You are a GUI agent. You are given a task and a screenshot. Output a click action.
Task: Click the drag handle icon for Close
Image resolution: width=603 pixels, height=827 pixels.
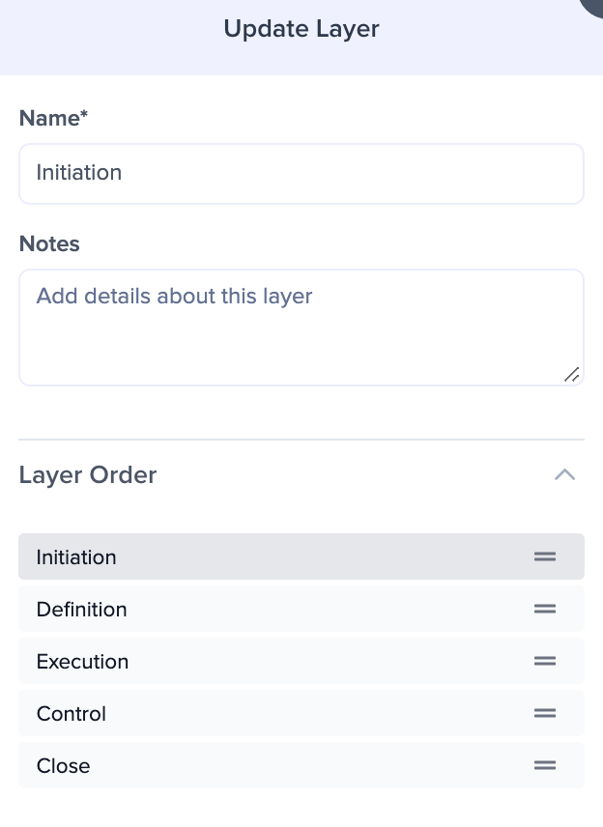tap(544, 765)
